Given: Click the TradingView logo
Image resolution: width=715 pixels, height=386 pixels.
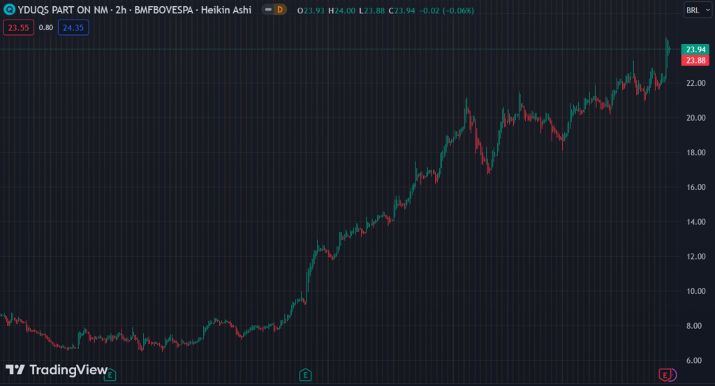Looking at the screenshot, I should (57, 369).
